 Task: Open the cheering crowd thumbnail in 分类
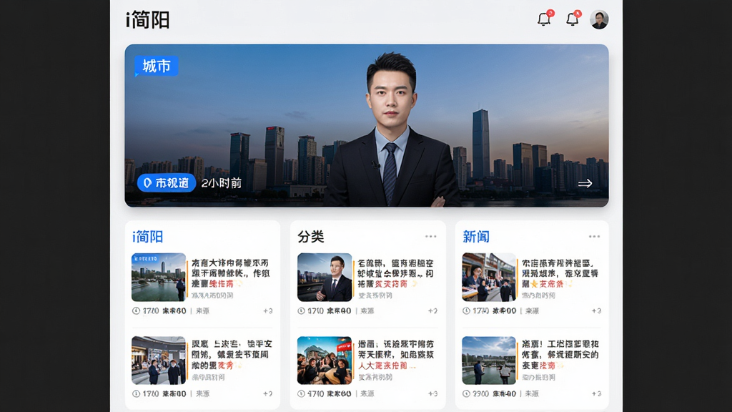[x=325, y=360]
